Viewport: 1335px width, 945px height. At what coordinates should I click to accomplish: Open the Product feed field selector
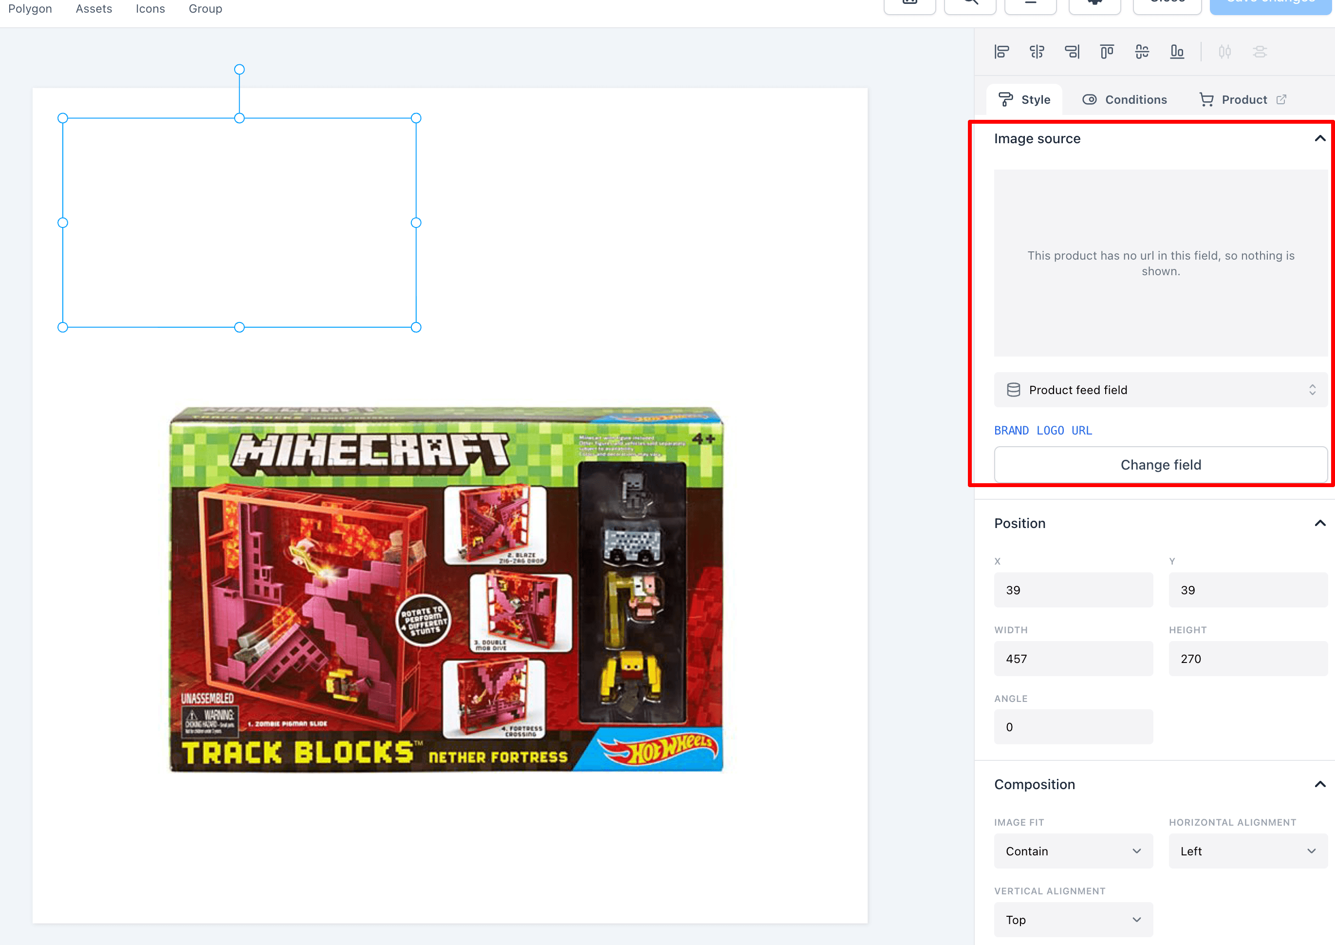click(x=1161, y=390)
